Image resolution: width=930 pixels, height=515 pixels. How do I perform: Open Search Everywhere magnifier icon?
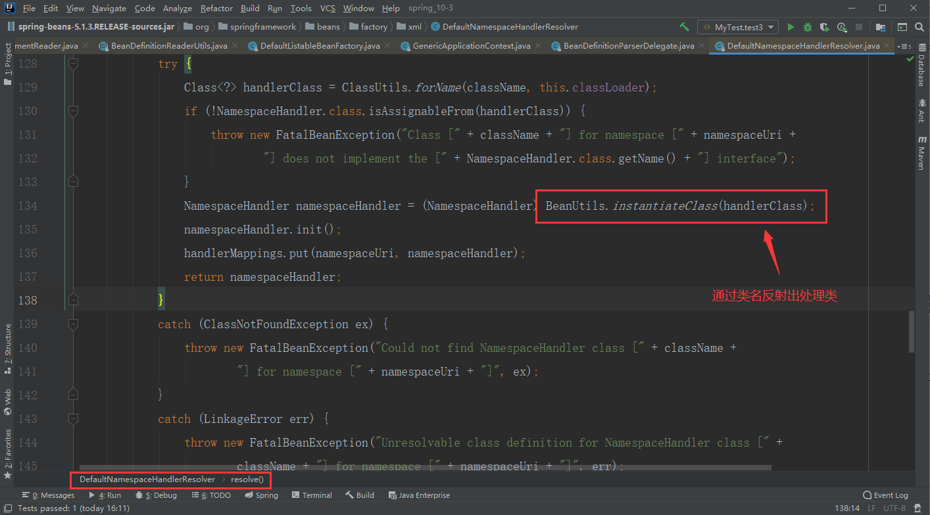coord(919,27)
